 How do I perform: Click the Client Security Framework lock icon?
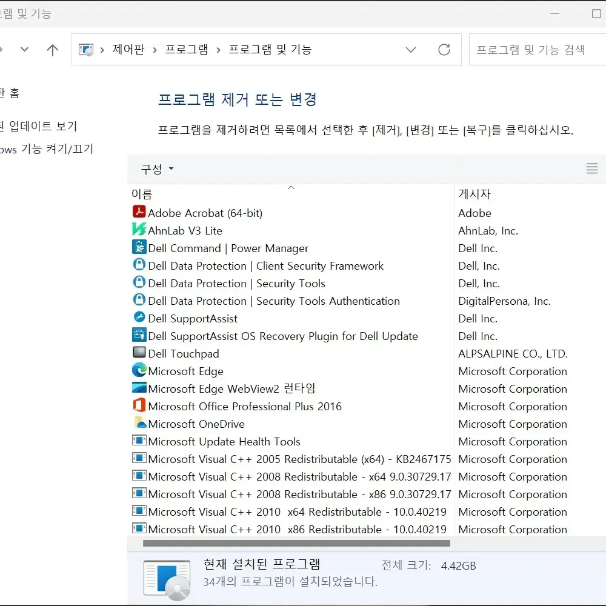[x=139, y=264]
